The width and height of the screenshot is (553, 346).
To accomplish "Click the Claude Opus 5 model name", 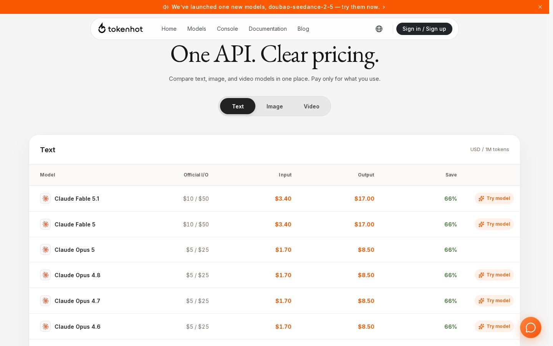I will tap(75, 250).
